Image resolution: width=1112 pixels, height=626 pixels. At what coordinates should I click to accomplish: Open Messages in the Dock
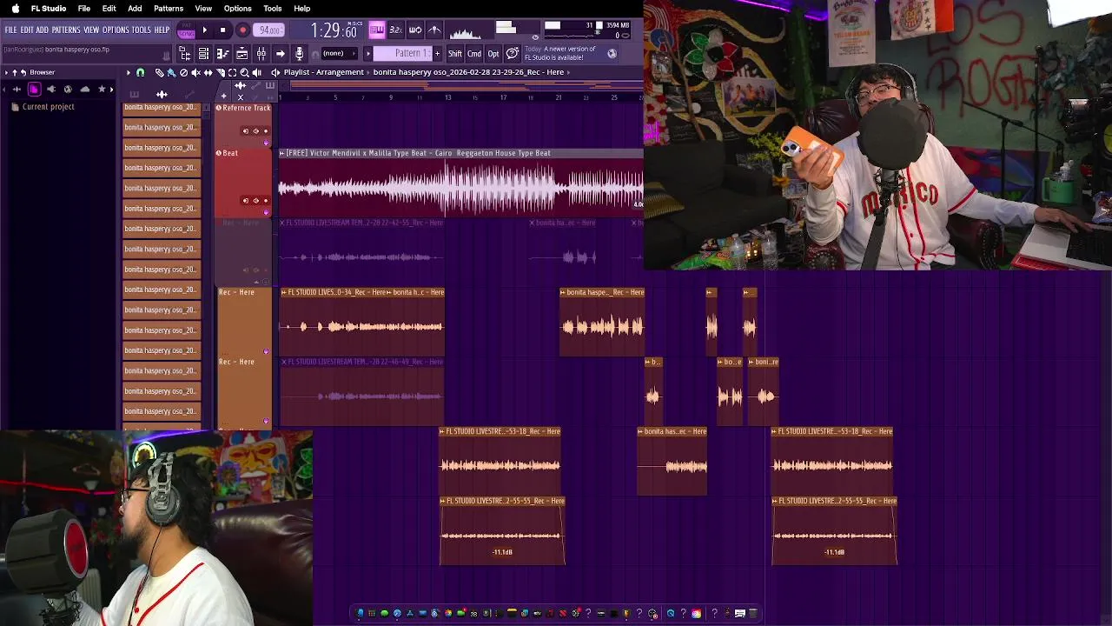tap(386, 613)
